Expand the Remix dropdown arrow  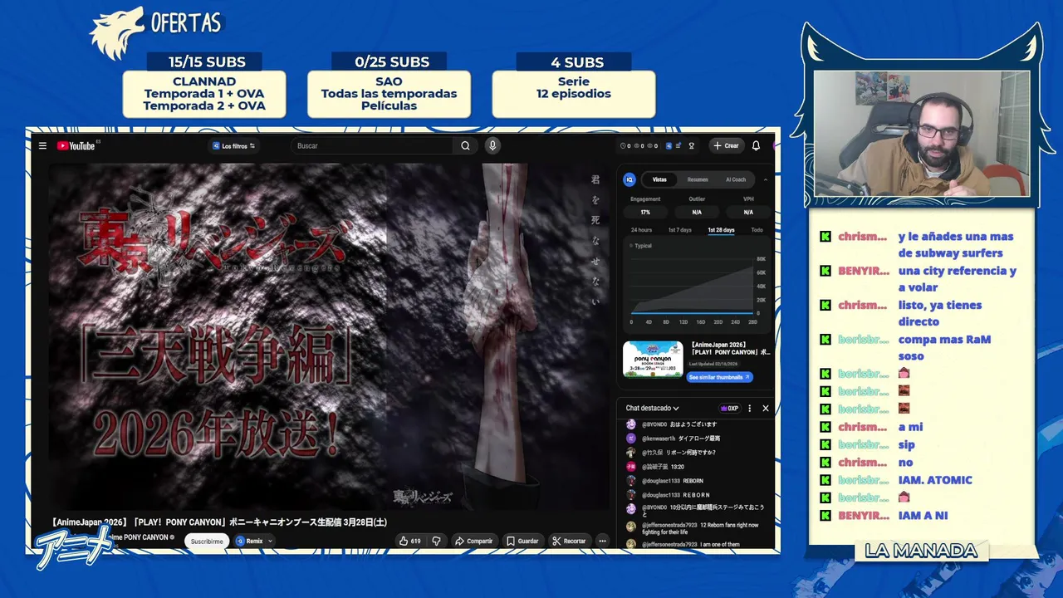271,542
